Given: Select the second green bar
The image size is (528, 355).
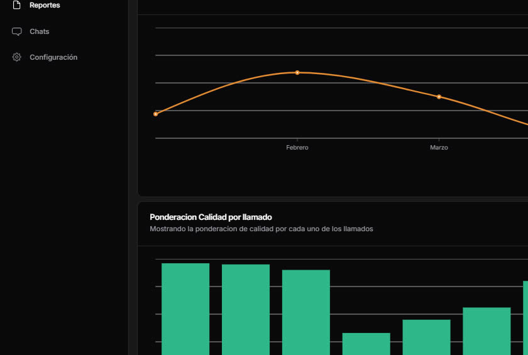Looking at the screenshot, I should click(x=246, y=309).
